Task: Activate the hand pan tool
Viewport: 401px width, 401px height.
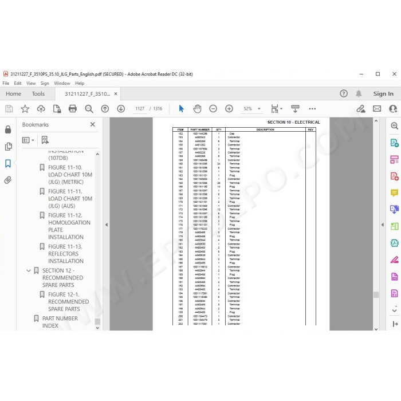Action: click(197, 109)
